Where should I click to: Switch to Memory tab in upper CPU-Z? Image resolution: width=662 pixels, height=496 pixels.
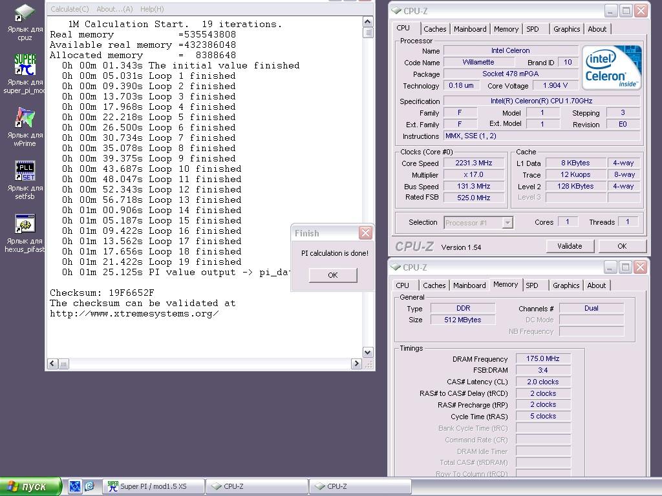click(x=506, y=29)
